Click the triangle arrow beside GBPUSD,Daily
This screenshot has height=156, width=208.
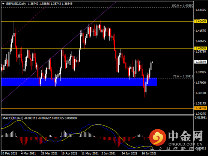tap(3, 4)
